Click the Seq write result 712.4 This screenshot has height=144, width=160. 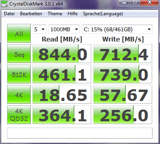click(123, 54)
